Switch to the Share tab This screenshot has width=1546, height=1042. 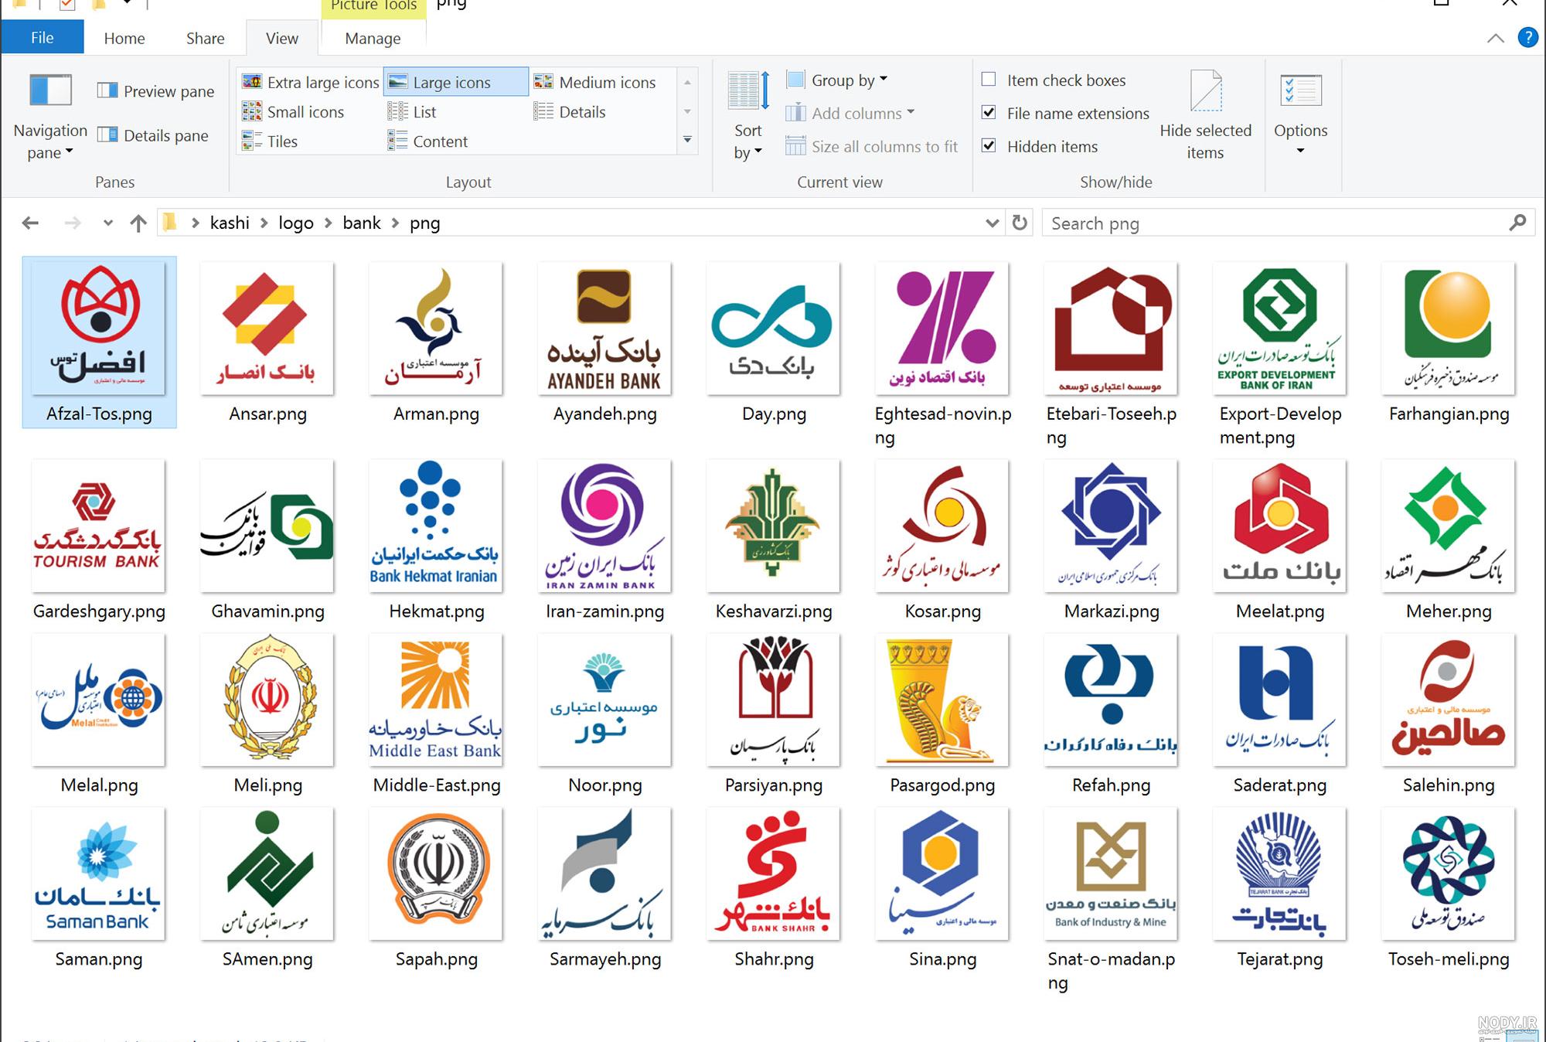pyautogui.click(x=205, y=38)
